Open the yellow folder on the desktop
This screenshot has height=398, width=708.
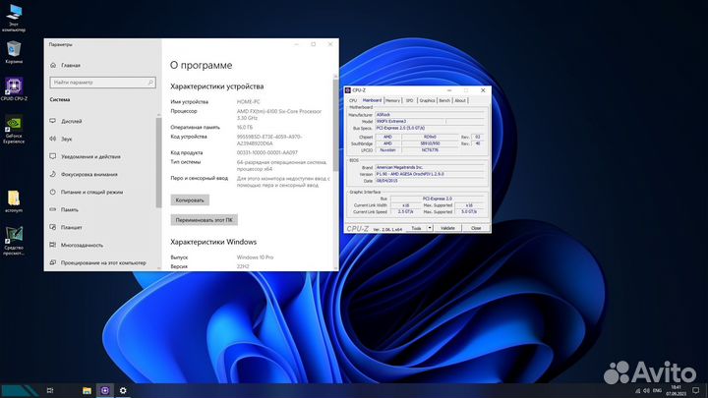point(14,201)
